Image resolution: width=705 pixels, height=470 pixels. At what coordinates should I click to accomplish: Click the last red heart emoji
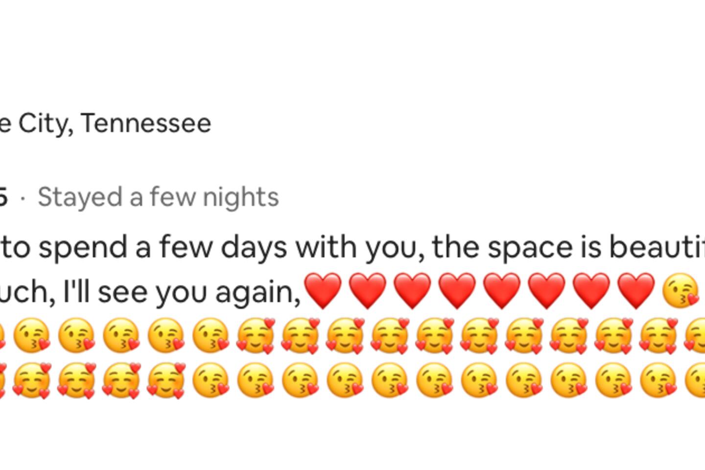tap(636, 291)
